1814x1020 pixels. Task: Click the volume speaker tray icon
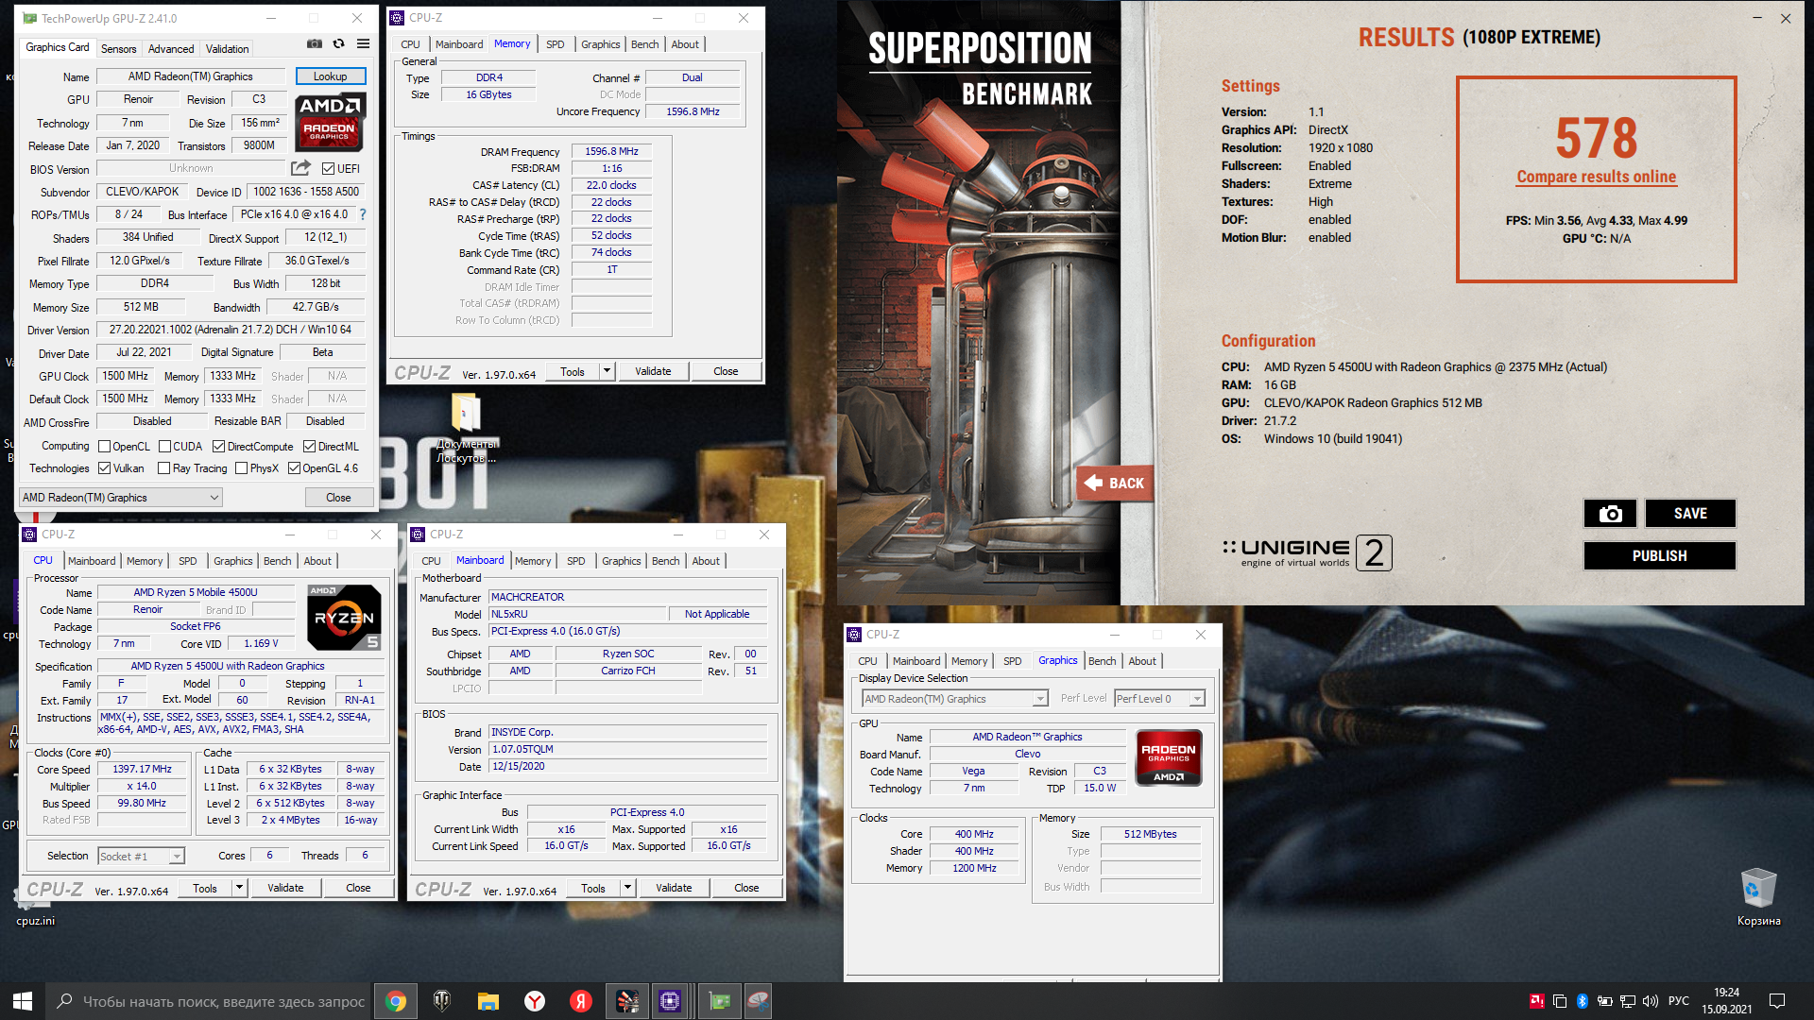coord(1651,1001)
